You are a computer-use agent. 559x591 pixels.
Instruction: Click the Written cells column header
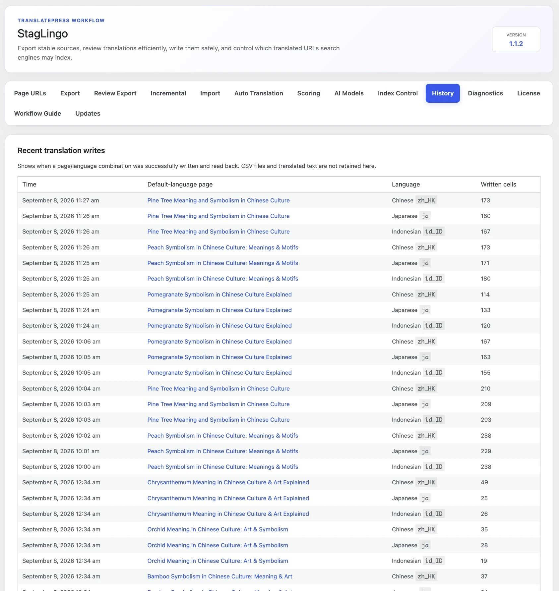point(498,185)
